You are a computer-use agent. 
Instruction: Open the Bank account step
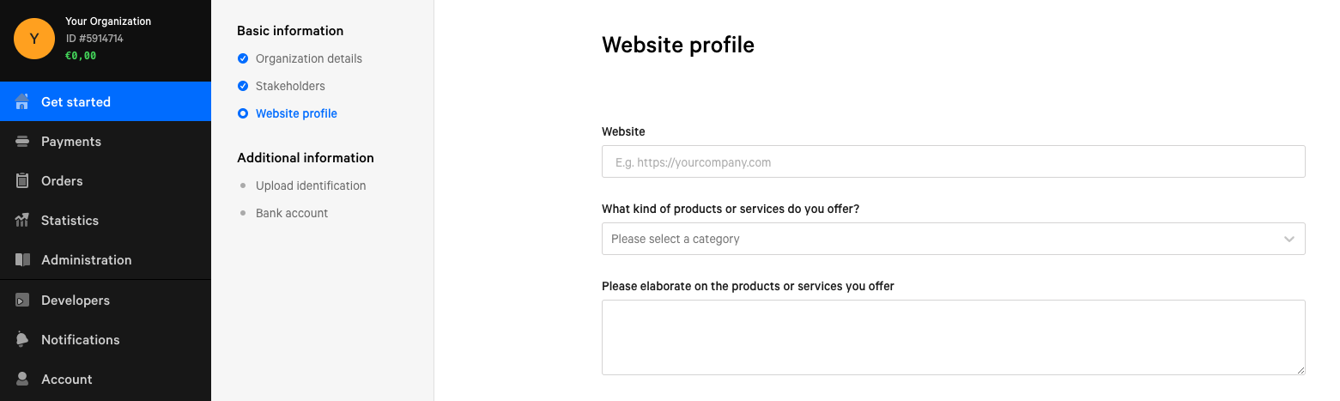[x=292, y=213]
